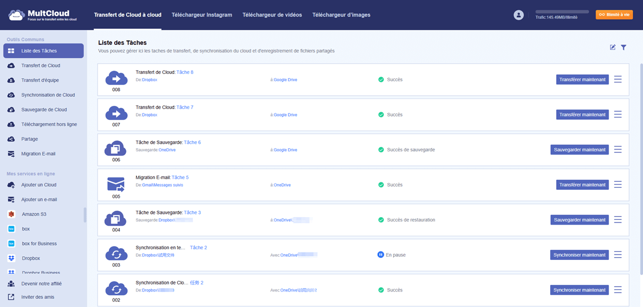
Task: Click the Téléchargement hors ligne sidebar icon
Action: pos(11,124)
